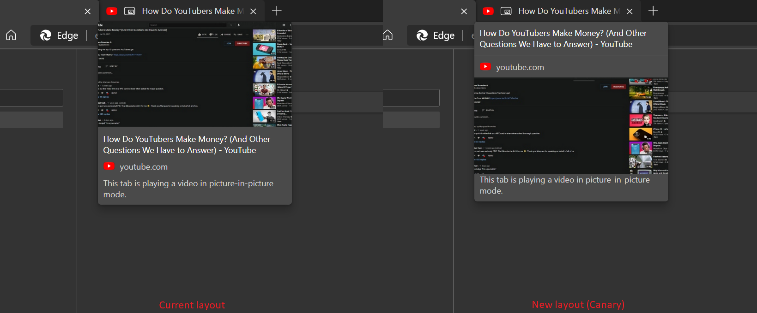Click tab preview thumbnail in Current layout hover card
757x313 pixels.
pos(195,74)
